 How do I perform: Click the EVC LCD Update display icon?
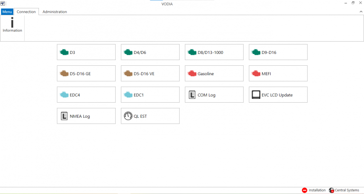pyautogui.click(x=256, y=95)
